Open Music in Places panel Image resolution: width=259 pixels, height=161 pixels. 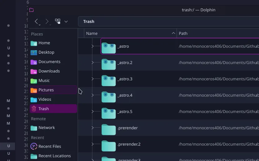coord(53,81)
